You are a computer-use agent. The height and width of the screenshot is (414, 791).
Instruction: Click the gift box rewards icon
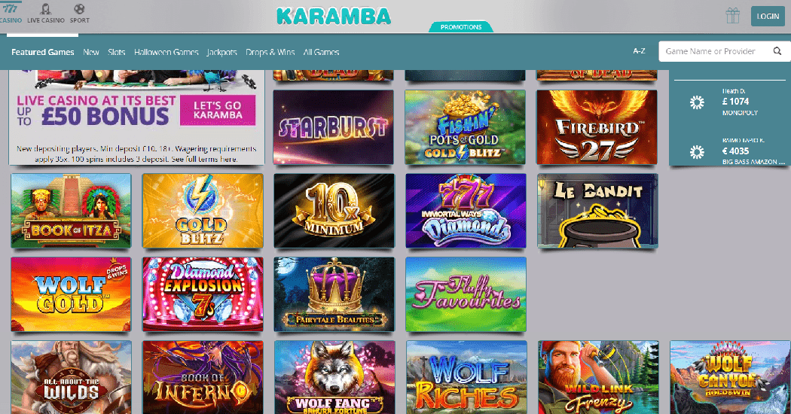(732, 16)
